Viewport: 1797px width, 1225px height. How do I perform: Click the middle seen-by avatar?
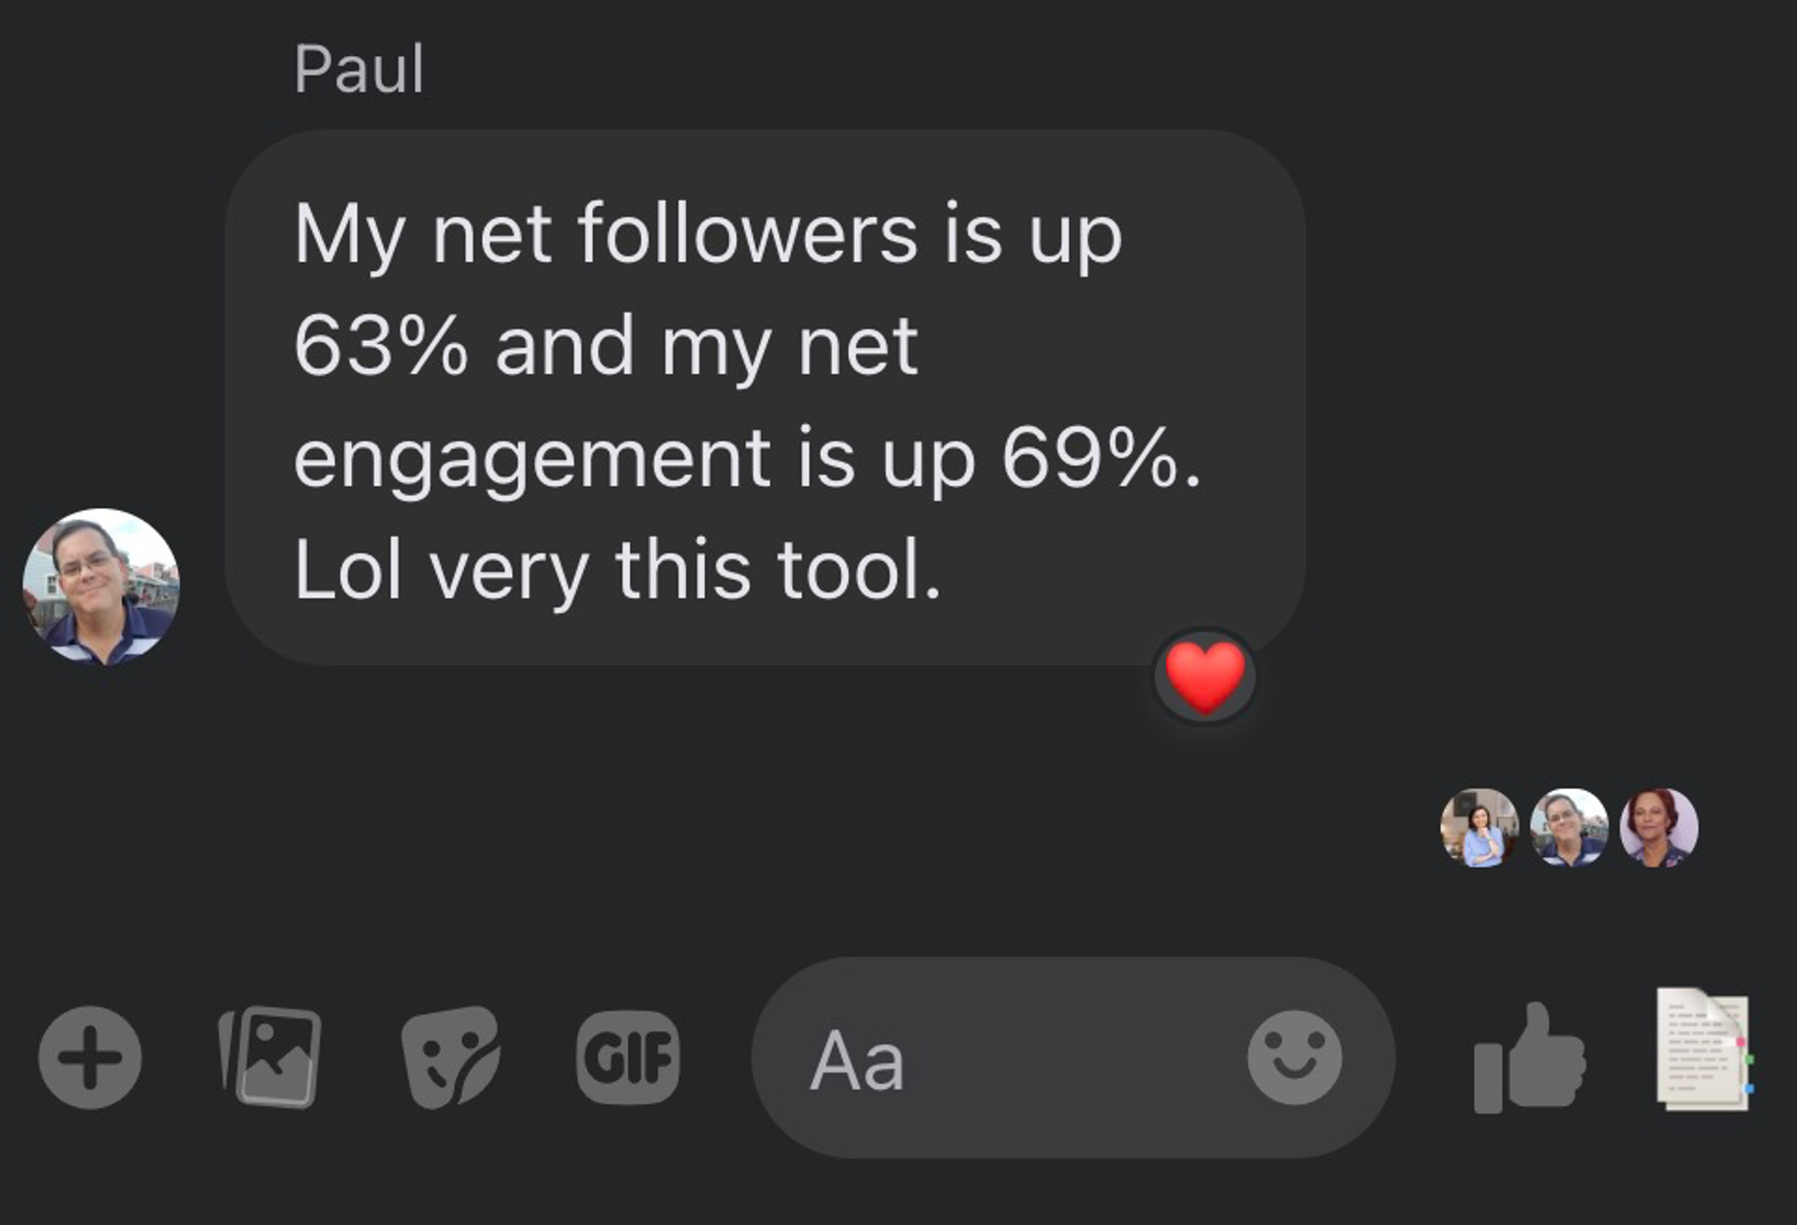click(1569, 827)
